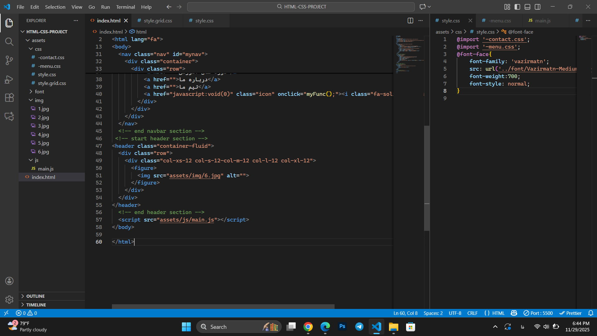Viewport: 597px width, 336px height.
Task: Toggle the primary sidebar visibility
Action: (x=517, y=7)
